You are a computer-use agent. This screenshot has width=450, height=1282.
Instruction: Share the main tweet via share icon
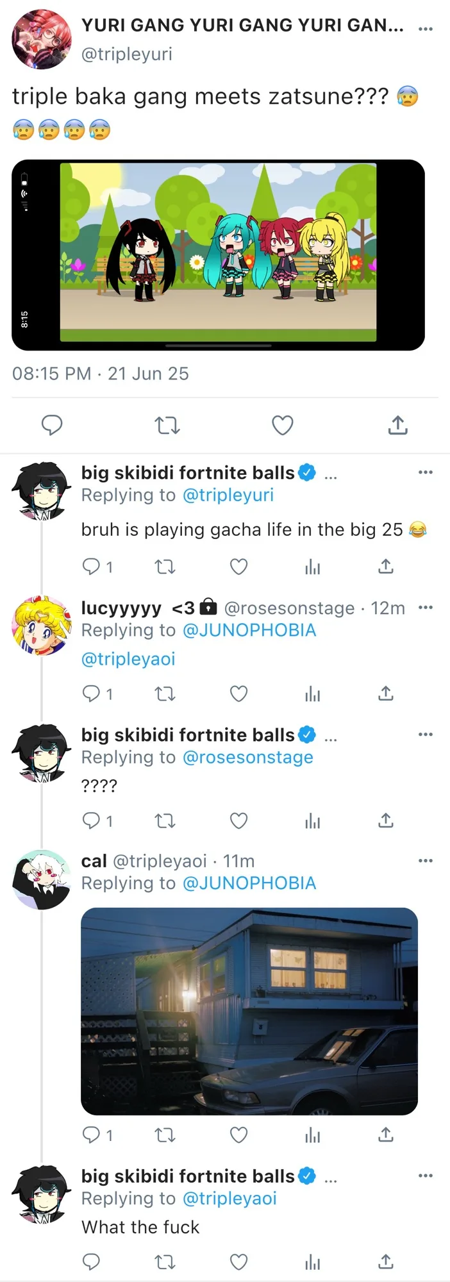(x=397, y=425)
